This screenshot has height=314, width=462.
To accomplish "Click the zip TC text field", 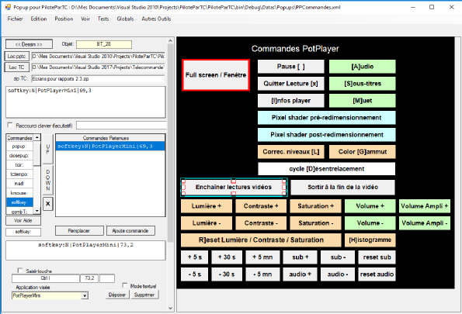I will click(98, 79).
